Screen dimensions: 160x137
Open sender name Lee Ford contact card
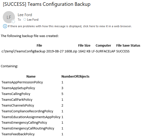pyautogui.click(x=25, y=15)
